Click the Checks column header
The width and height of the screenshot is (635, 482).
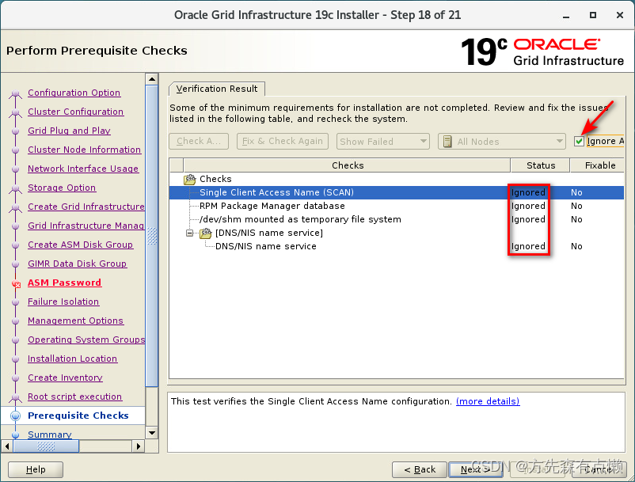[347, 165]
